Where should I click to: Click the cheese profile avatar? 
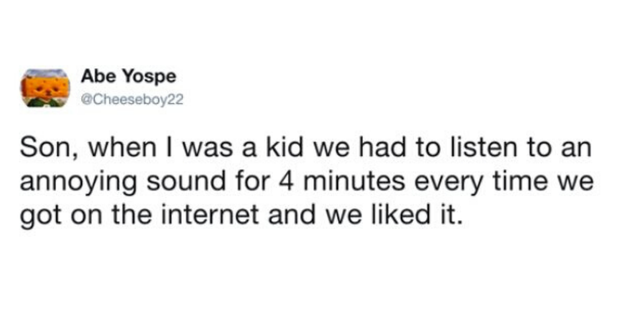point(45,88)
